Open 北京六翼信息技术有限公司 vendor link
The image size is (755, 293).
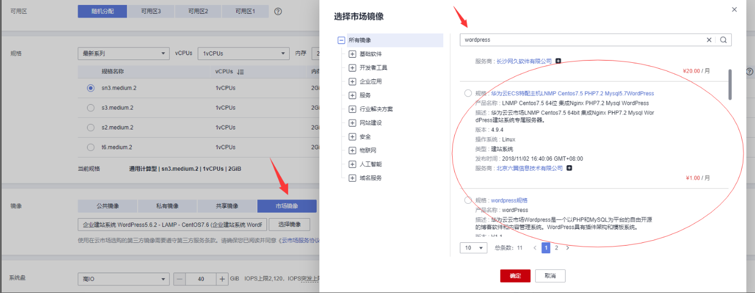(x=530, y=168)
